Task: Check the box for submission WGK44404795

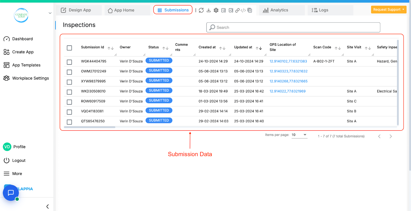Action: (69, 62)
